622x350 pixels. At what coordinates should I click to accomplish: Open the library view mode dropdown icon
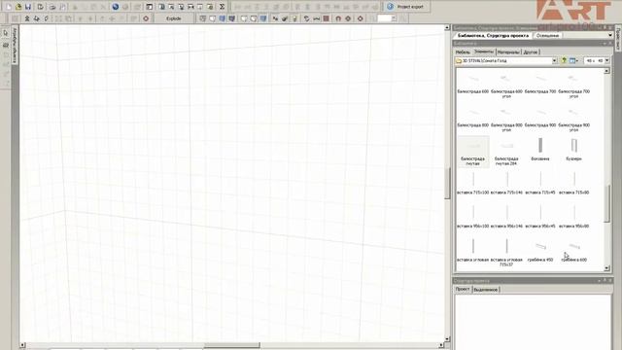pyautogui.click(x=573, y=60)
